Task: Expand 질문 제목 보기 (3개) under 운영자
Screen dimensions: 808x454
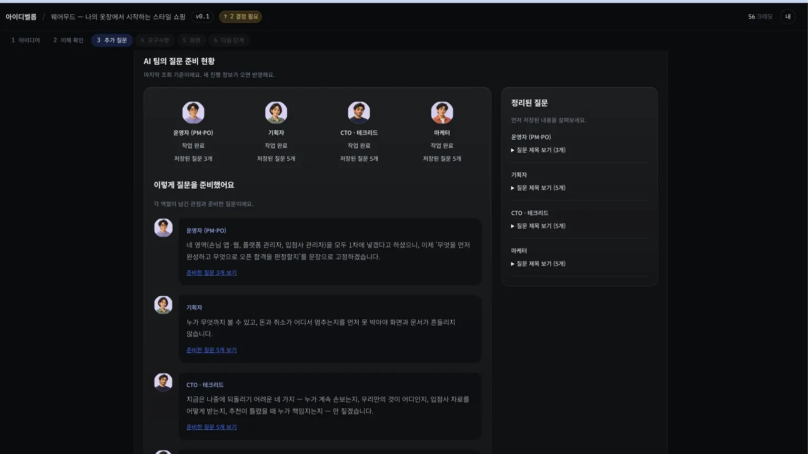Action: [x=538, y=150]
